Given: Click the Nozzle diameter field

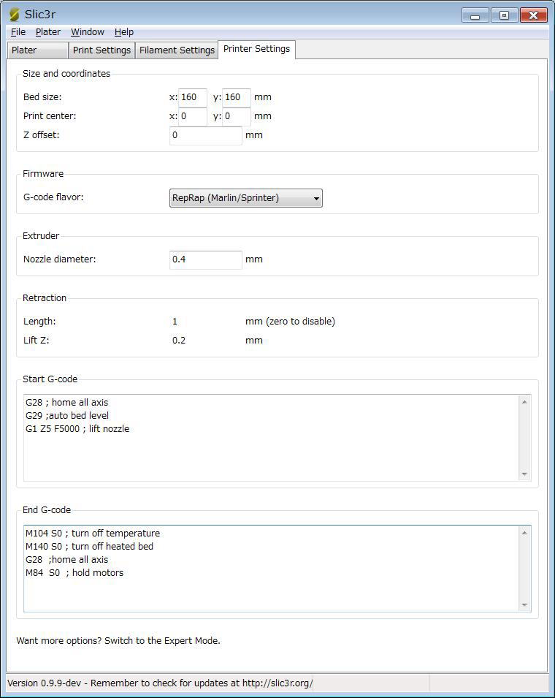Looking at the screenshot, I should 206,259.
